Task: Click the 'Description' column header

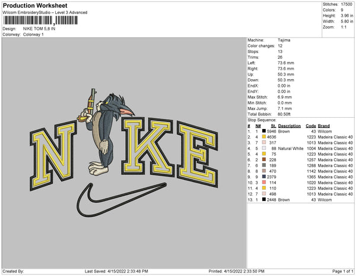Action: [290, 126]
